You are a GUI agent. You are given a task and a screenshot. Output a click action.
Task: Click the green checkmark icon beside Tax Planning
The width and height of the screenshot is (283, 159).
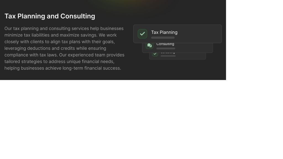click(142, 34)
